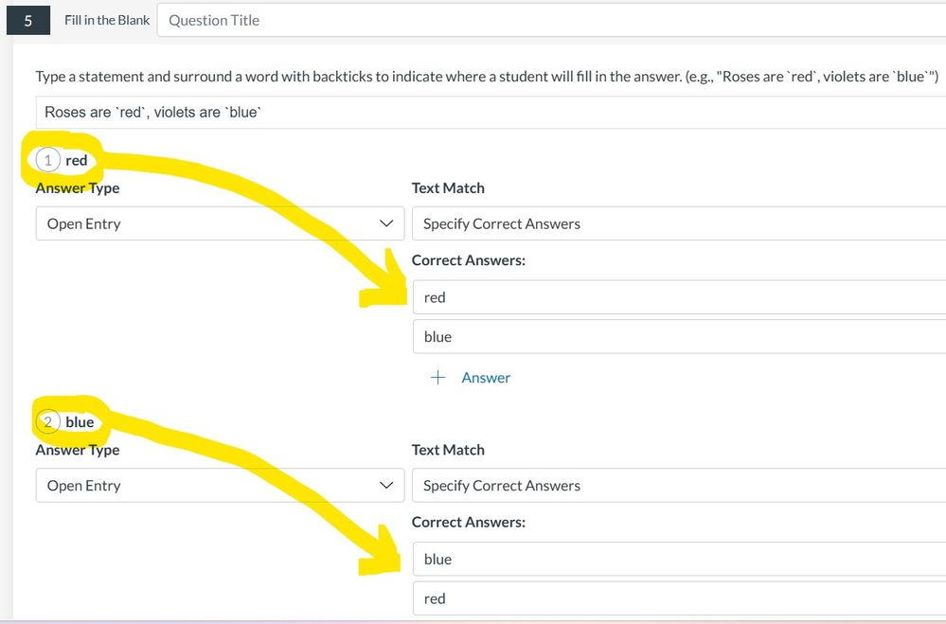
Task: Click the chevron arrow on second Answer Type
Action: (x=385, y=486)
